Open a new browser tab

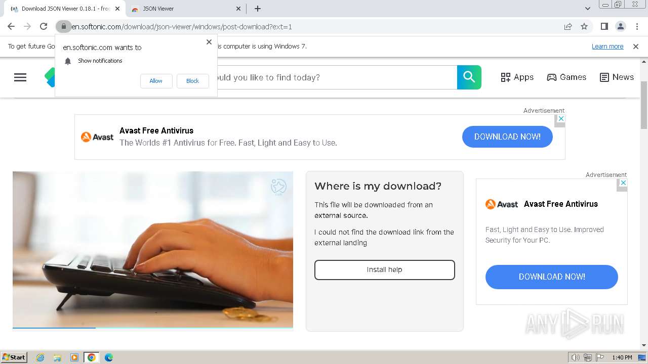258,9
